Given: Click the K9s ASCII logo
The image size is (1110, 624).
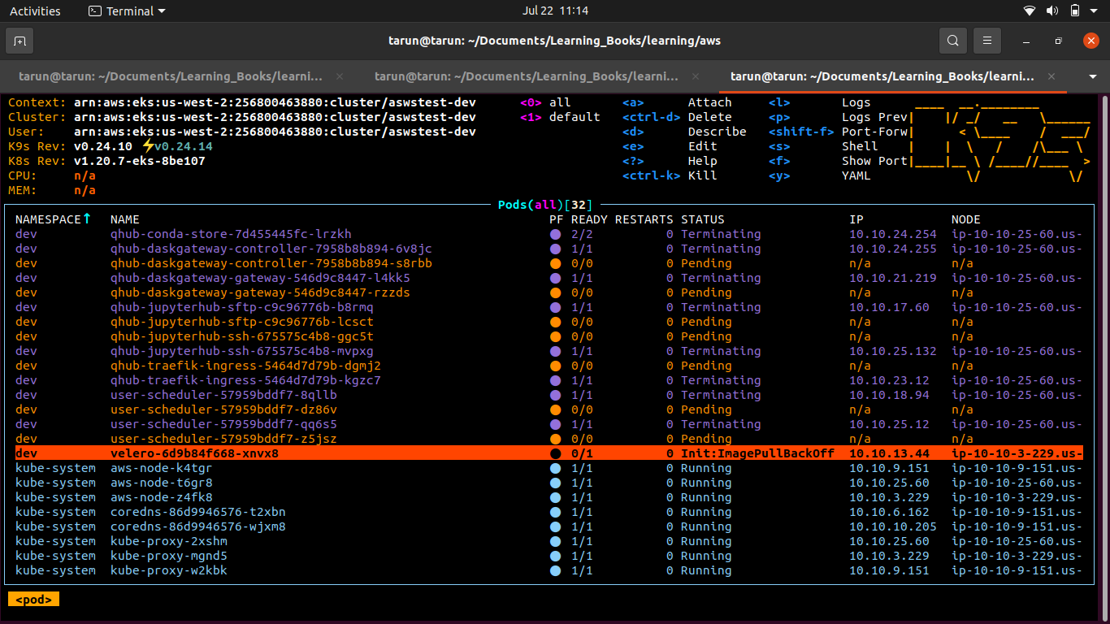Looking at the screenshot, I should [999, 139].
